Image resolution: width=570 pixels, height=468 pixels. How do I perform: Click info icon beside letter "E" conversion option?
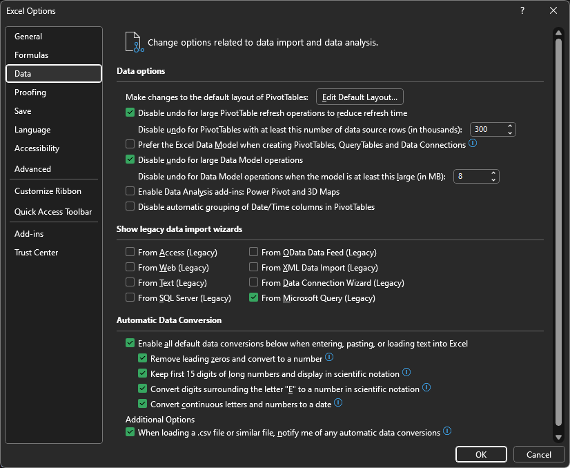[426, 388]
